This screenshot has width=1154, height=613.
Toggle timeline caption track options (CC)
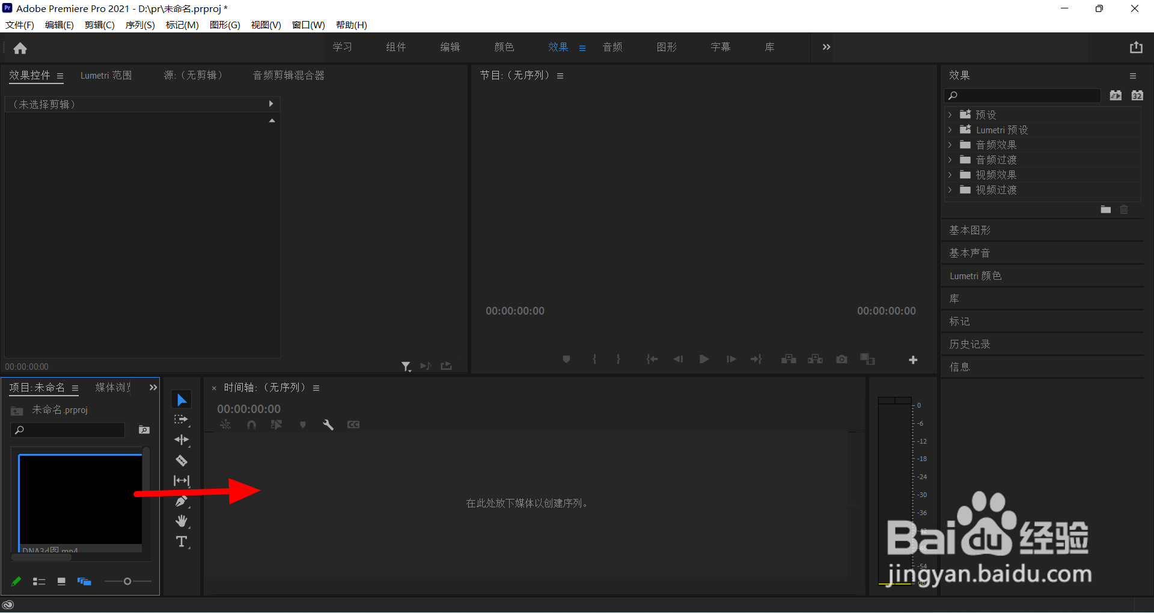(353, 424)
